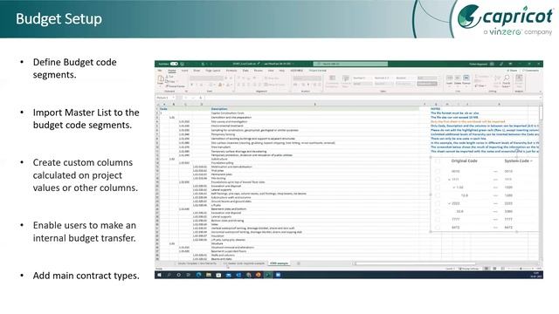Switch to the Insert ribbon tab
Screen dimensions: 559x314
pyautogui.click(x=184, y=71)
